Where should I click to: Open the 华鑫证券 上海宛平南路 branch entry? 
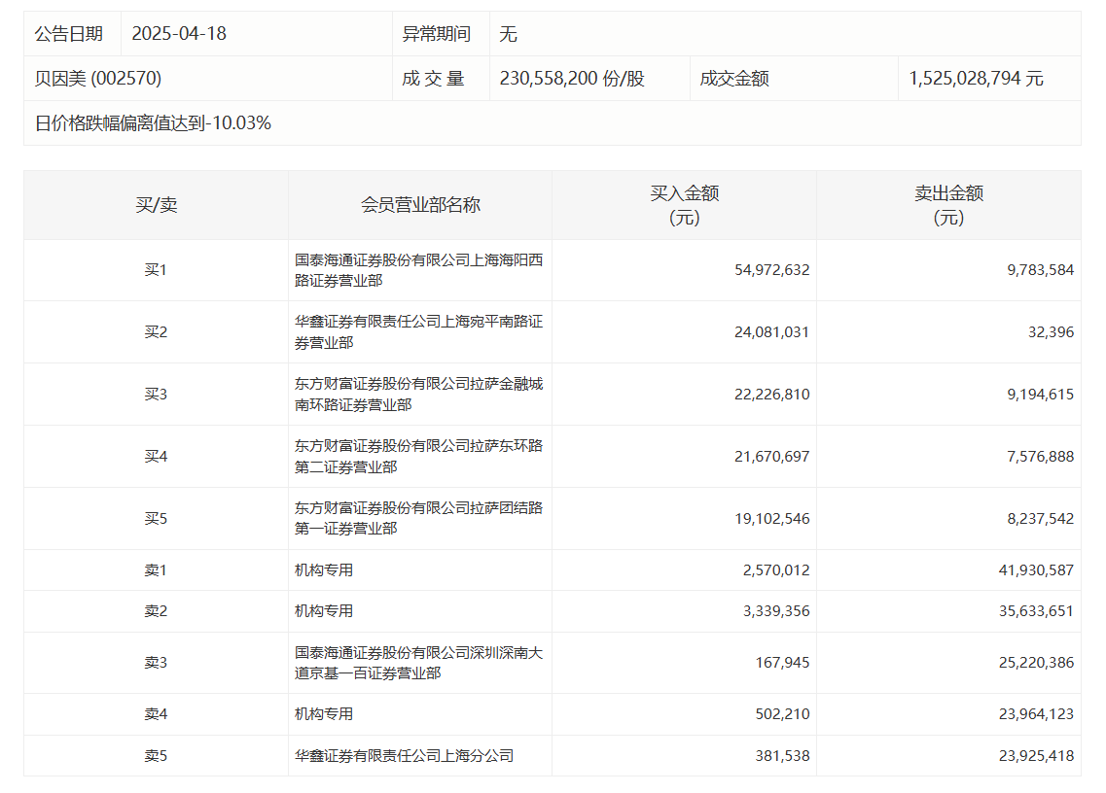pyautogui.click(x=419, y=332)
